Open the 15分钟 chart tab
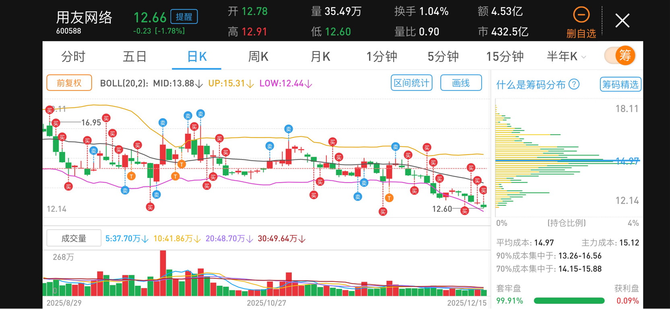670x309 pixels. pyautogui.click(x=505, y=57)
